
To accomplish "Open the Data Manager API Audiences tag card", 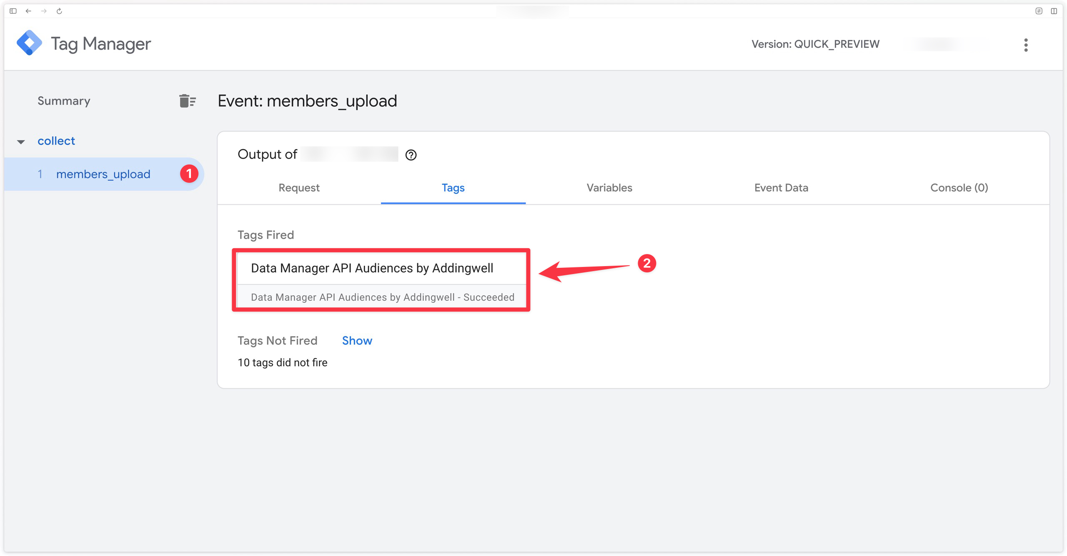I will [x=381, y=280].
